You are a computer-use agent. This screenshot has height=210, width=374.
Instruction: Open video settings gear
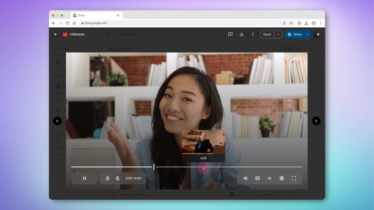[x=282, y=178]
